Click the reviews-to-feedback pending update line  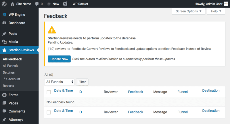pyautogui.click(x=131, y=49)
